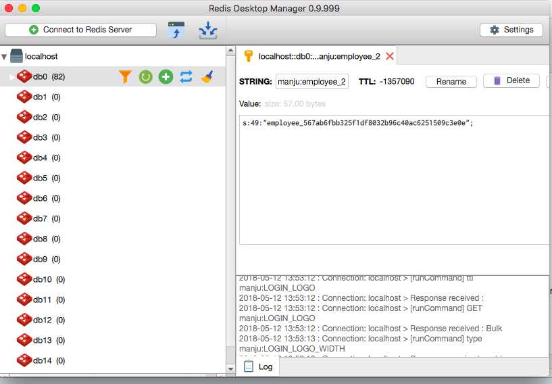Click inside the value text area
The width and height of the screenshot is (552, 384).
(394, 180)
